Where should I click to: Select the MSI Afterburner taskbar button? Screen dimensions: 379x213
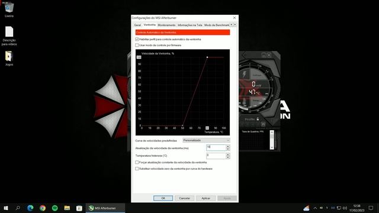pyautogui.click(x=105, y=208)
